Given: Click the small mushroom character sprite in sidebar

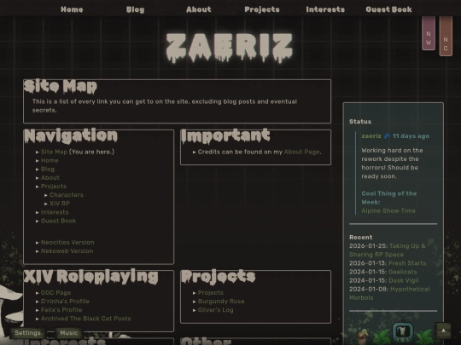Looking at the screenshot, I should pos(363,336).
